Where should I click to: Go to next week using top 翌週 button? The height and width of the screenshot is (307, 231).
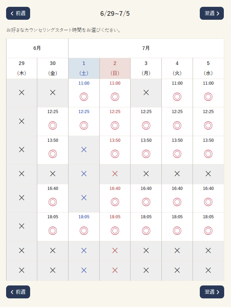[x=212, y=13]
